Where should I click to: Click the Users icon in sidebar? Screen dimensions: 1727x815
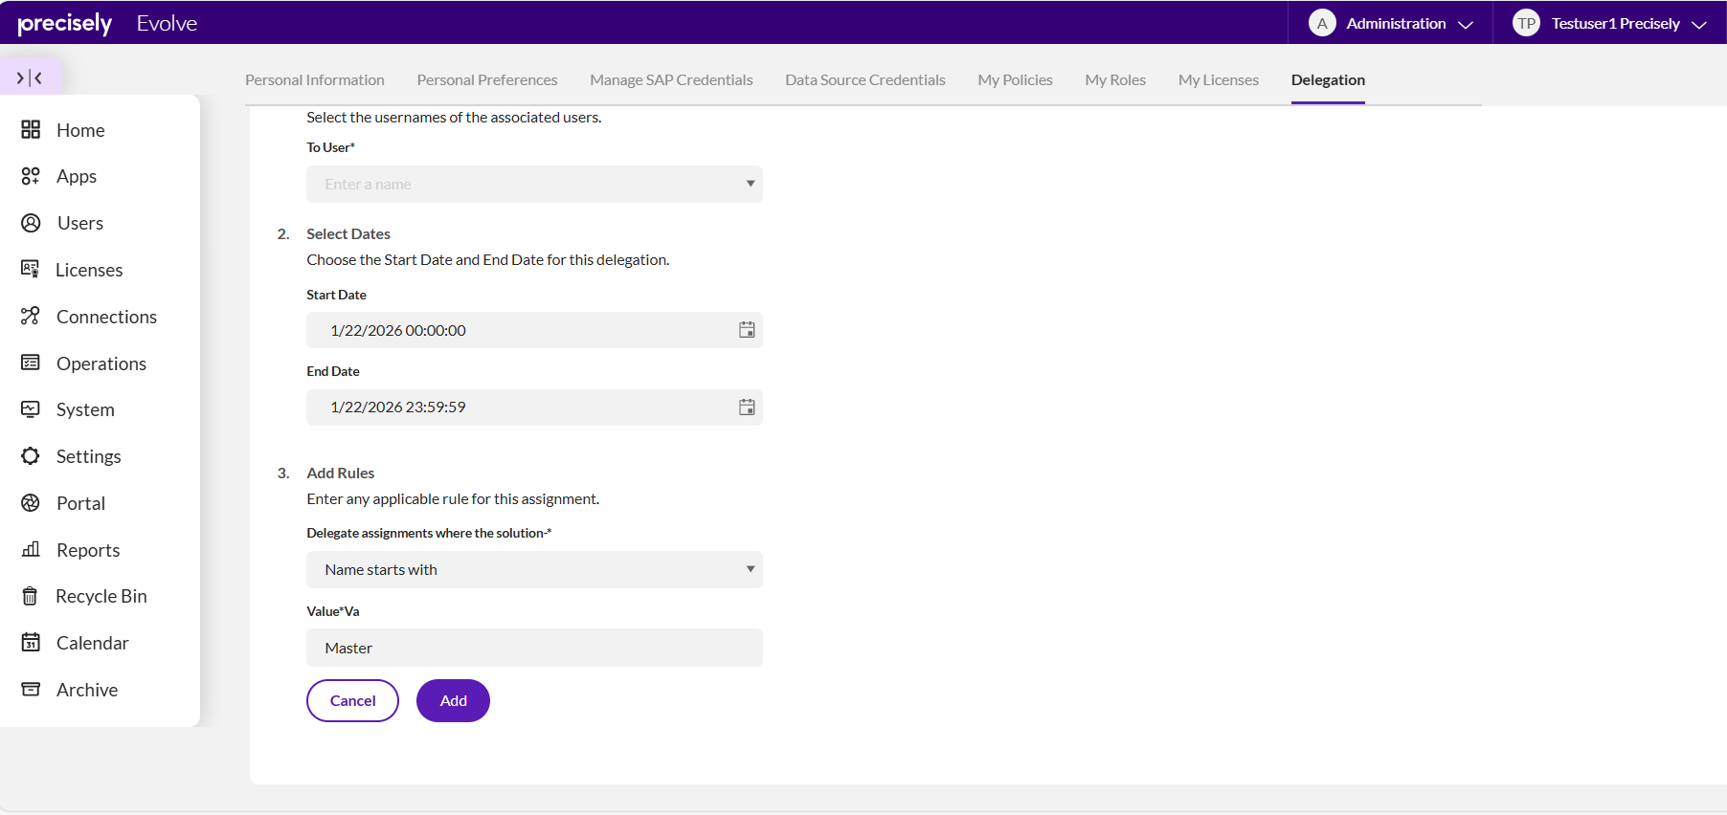[x=31, y=223]
